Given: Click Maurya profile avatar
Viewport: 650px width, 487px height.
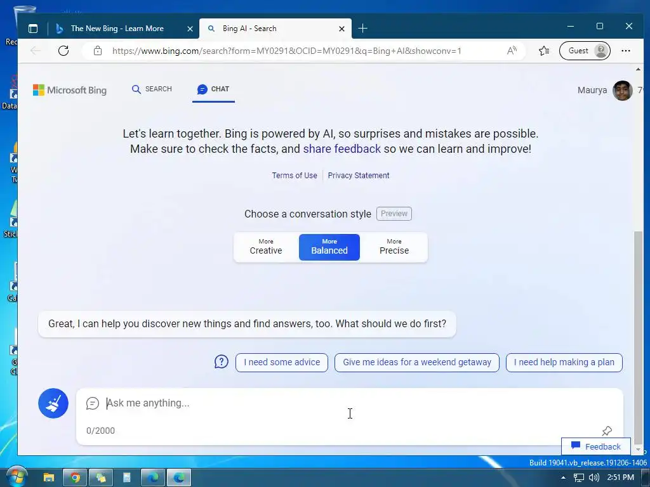Looking at the screenshot, I should pos(622,90).
